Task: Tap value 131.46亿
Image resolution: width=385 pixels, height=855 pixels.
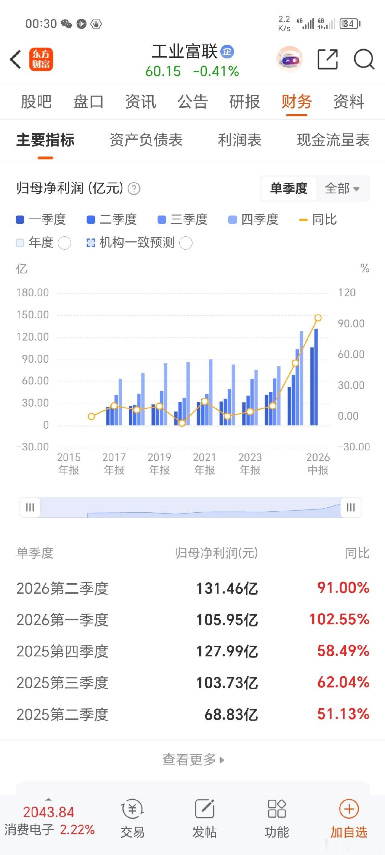Action: click(227, 589)
